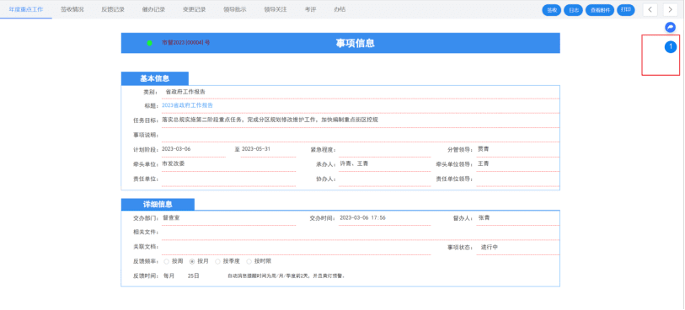Click the 签收 button

click(x=552, y=10)
